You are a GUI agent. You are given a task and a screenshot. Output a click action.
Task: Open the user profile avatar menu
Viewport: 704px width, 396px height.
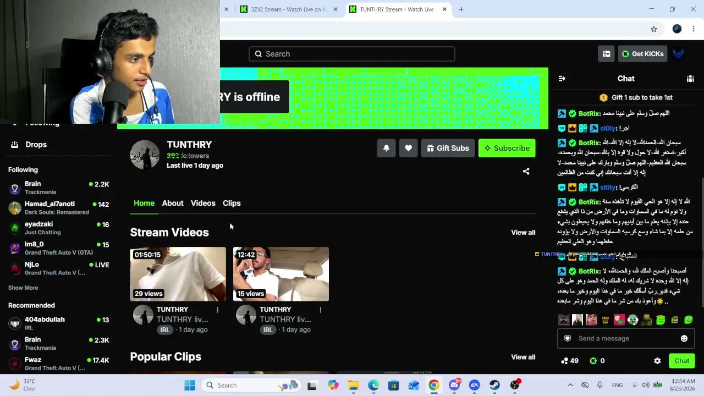pos(679,54)
